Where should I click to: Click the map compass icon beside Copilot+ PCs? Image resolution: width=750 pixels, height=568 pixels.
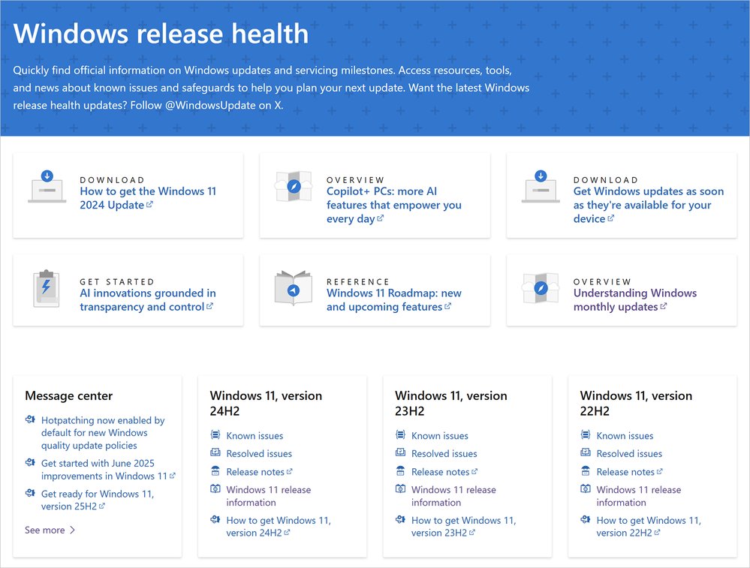(294, 187)
